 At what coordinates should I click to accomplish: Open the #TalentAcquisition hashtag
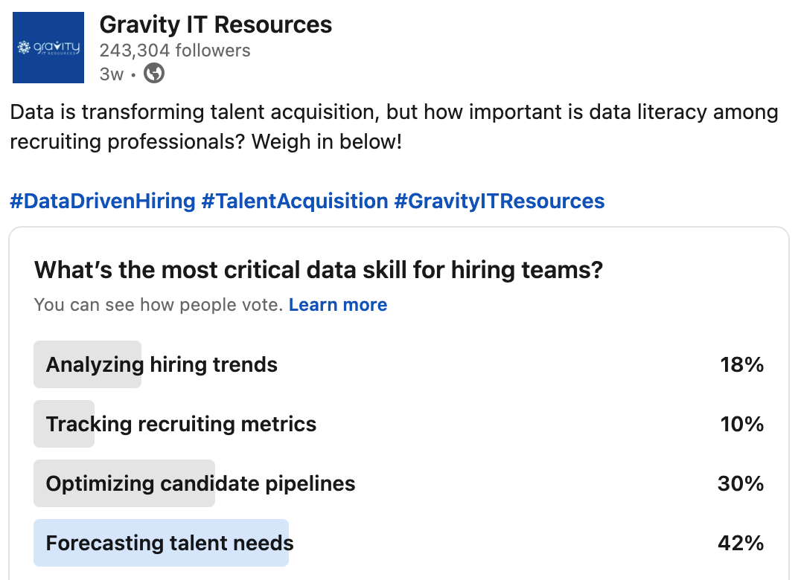point(295,201)
